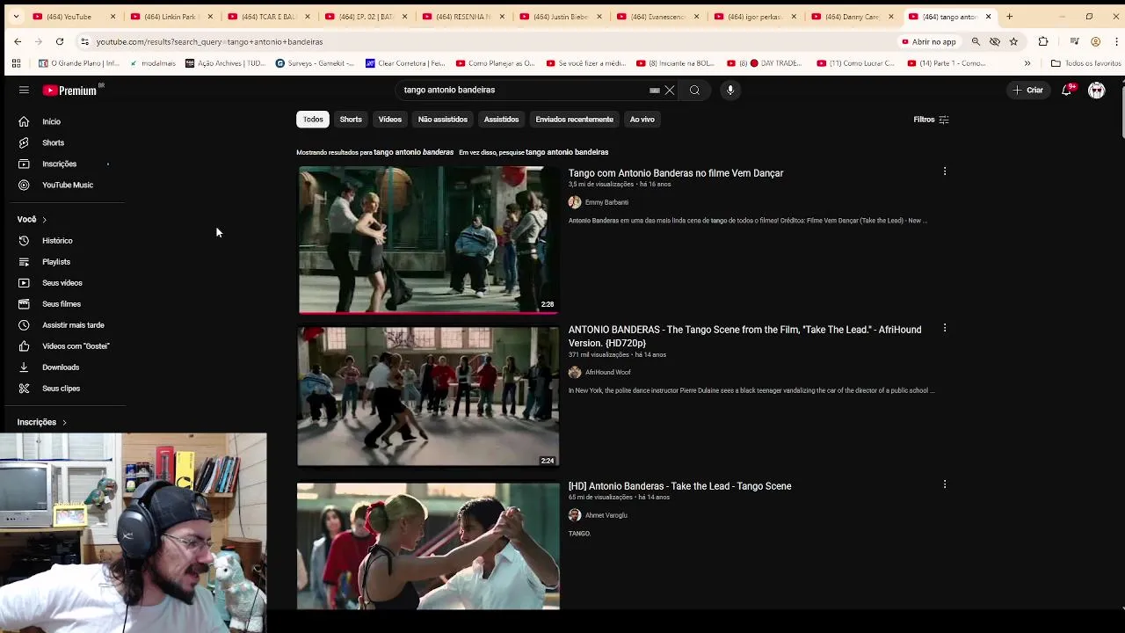This screenshot has height=633, width=1125.
Task: Open the Ahmet Varoglu channel link
Action: [606, 515]
